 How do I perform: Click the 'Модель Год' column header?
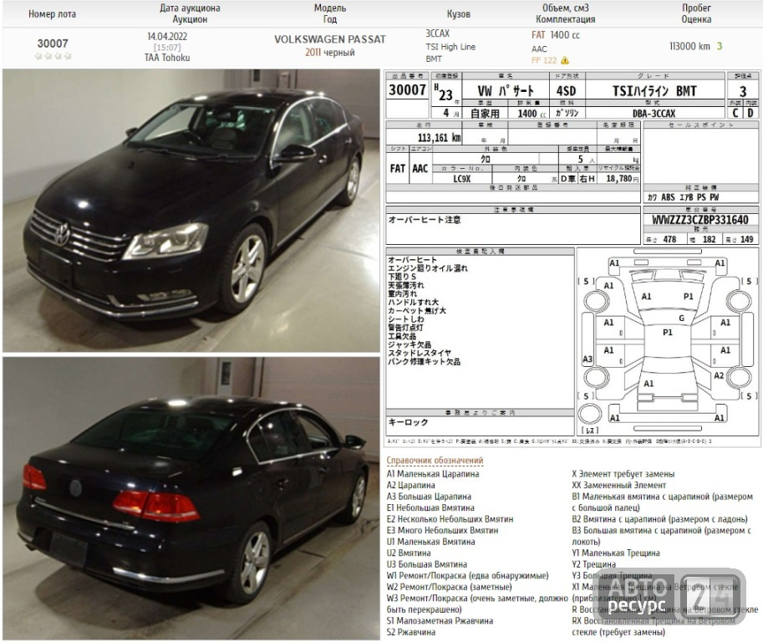click(x=330, y=13)
